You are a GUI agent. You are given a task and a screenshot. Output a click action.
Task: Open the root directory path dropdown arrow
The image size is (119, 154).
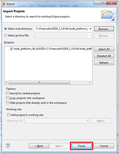pos(90,29)
